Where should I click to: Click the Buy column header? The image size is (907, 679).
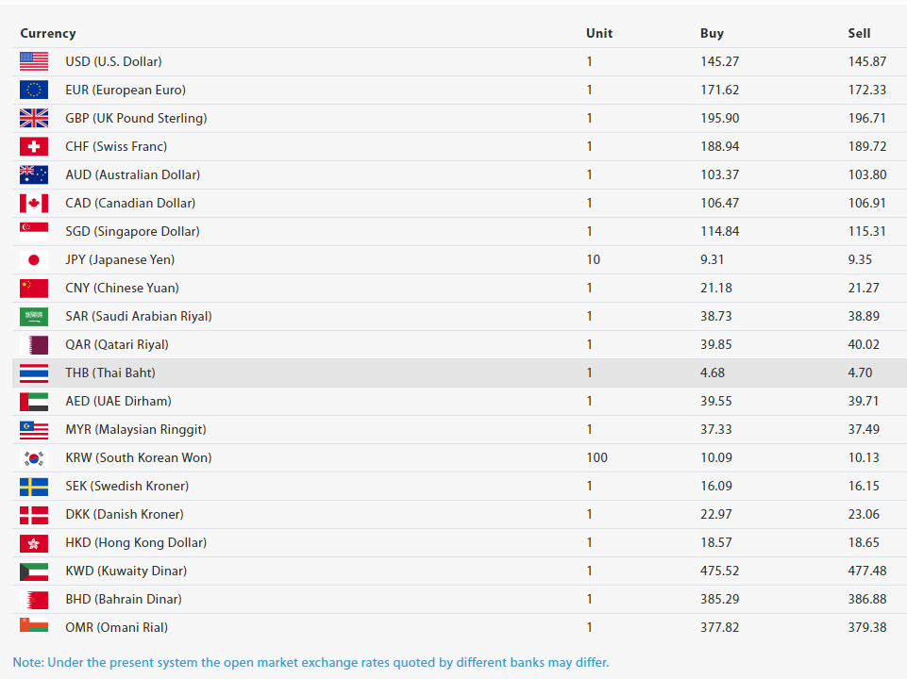pyautogui.click(x=712, y=33)
